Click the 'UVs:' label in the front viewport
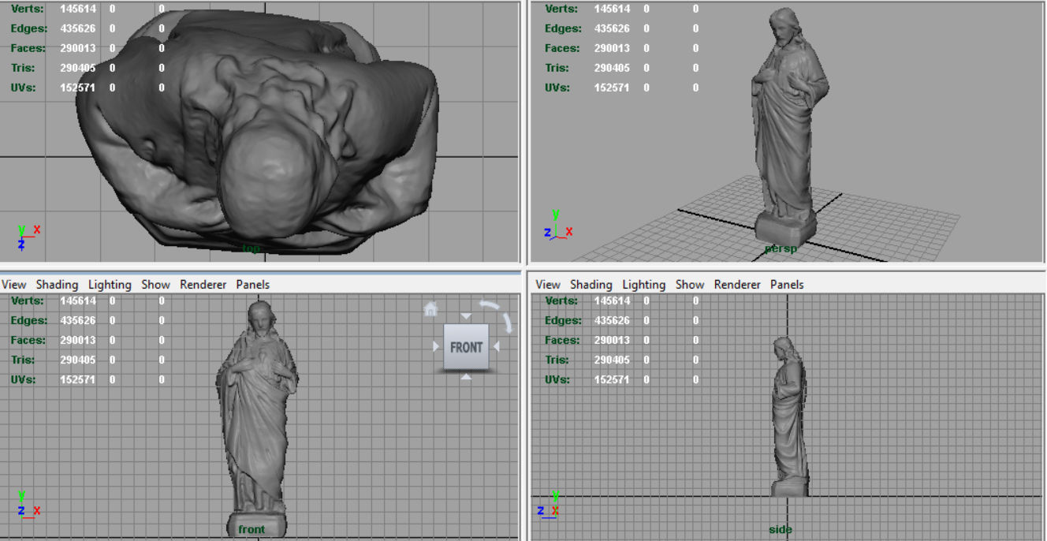Viewport: 1047px width, 541px height. (x=25, y=379)
